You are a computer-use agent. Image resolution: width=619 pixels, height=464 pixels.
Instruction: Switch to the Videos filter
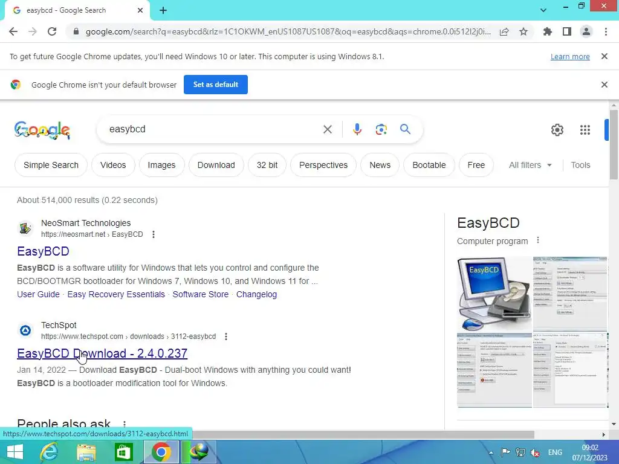click(x=113, y=165)
